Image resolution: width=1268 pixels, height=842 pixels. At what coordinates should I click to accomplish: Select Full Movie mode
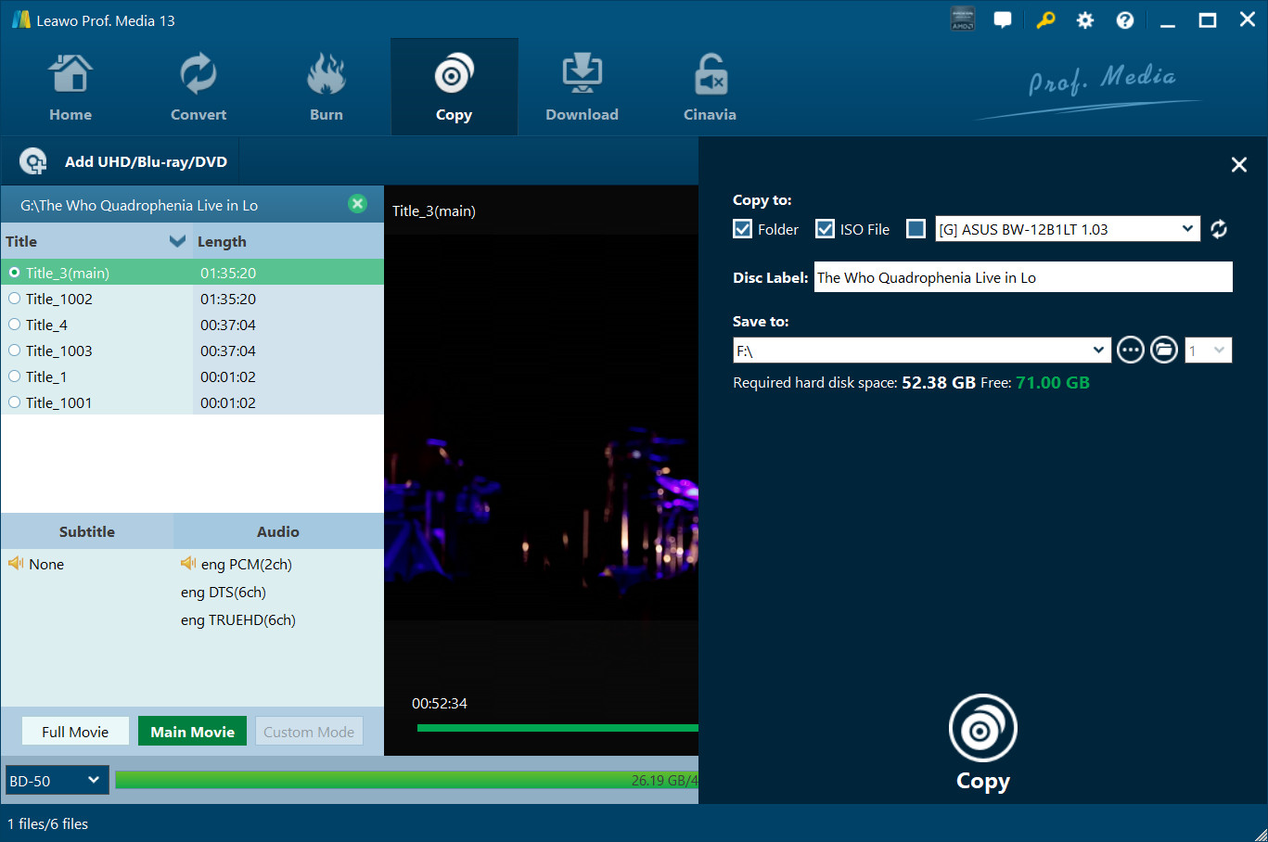coord(75,732)
